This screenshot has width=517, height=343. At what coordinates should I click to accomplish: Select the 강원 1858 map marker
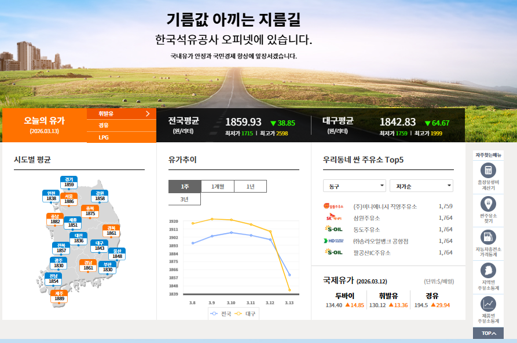pos(100,196)
